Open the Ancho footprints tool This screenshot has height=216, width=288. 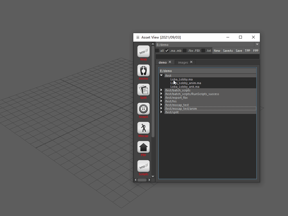click(143, 71)
